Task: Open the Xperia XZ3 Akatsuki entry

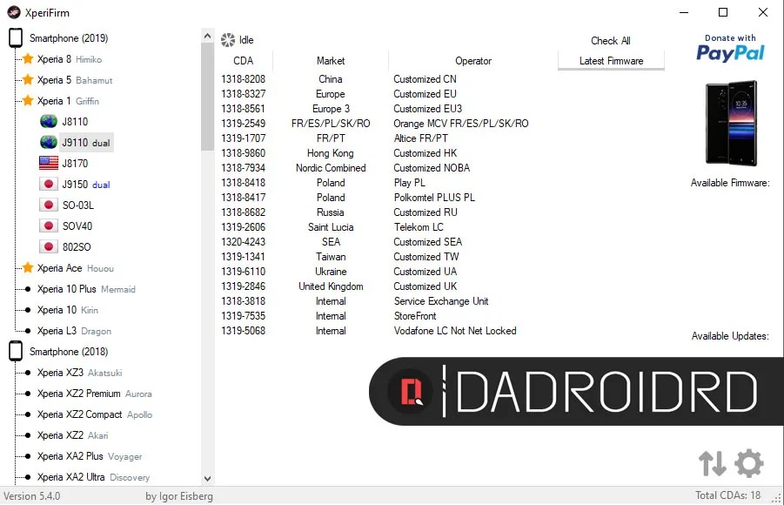Action: pyautogui.click(x=79, y=373)
